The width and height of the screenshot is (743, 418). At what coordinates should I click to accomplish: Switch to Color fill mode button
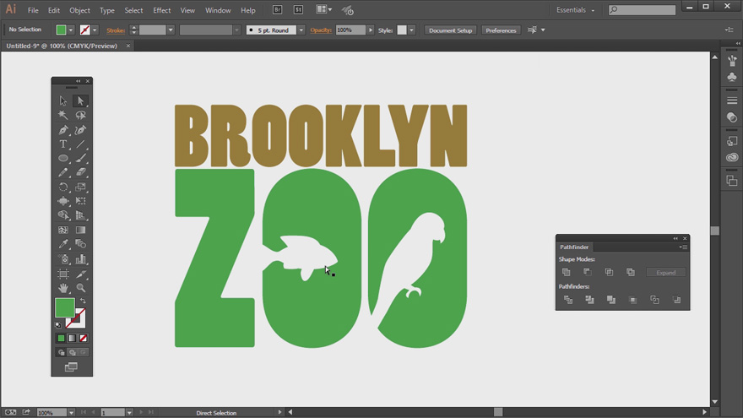pos(61,338)
